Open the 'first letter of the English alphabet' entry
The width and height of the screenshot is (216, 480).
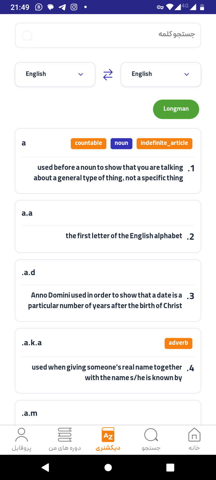(108, 226)
